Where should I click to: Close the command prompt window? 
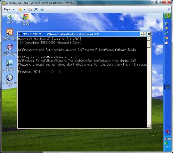click(x=149, y=34)
